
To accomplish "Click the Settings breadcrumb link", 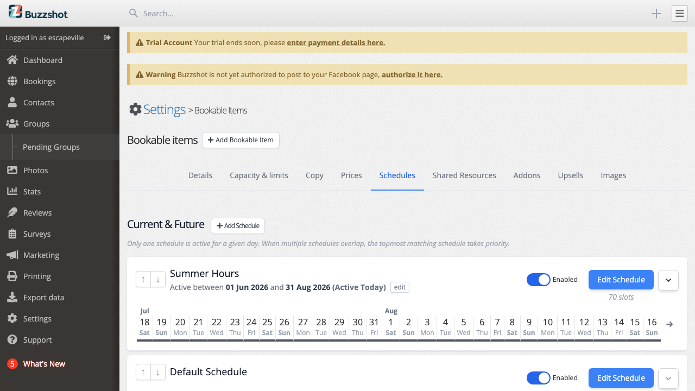I will (165, 109).
